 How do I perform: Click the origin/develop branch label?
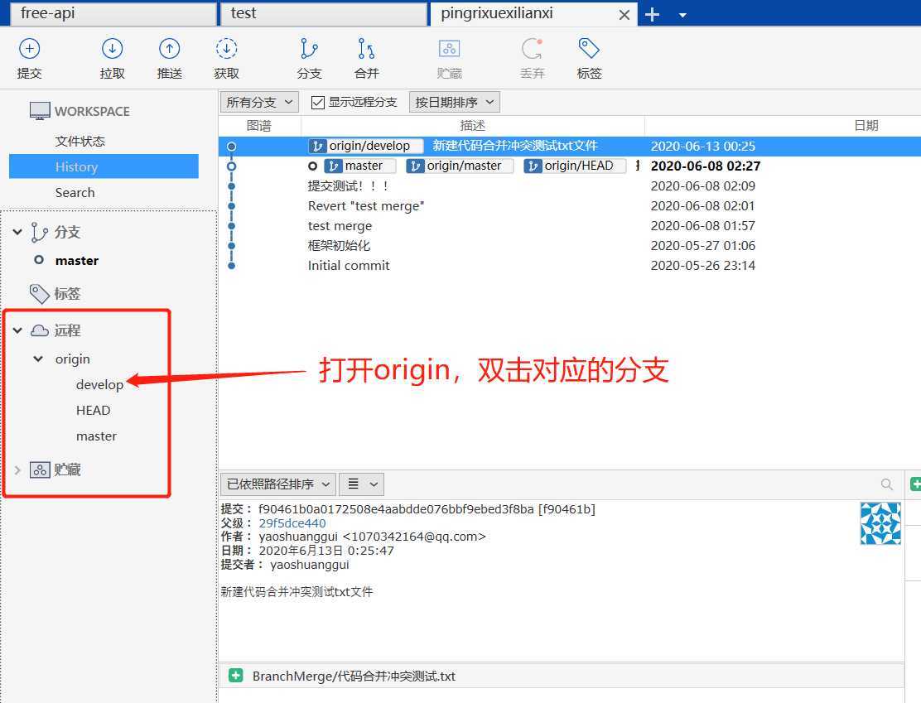(x=365, y=146)
